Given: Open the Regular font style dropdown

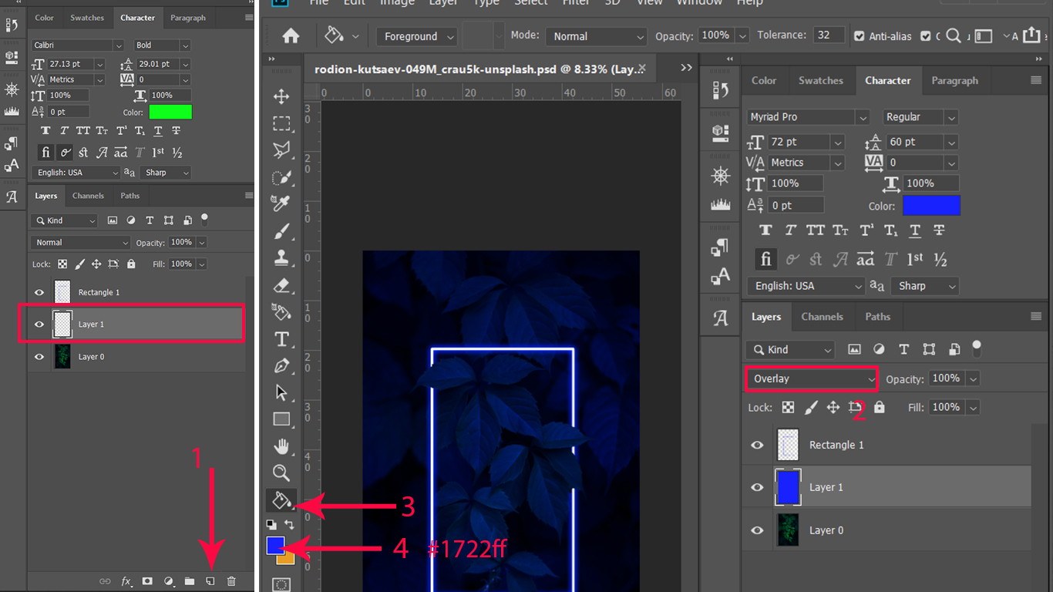Looking at the screenshot, I should pos(920,117).
